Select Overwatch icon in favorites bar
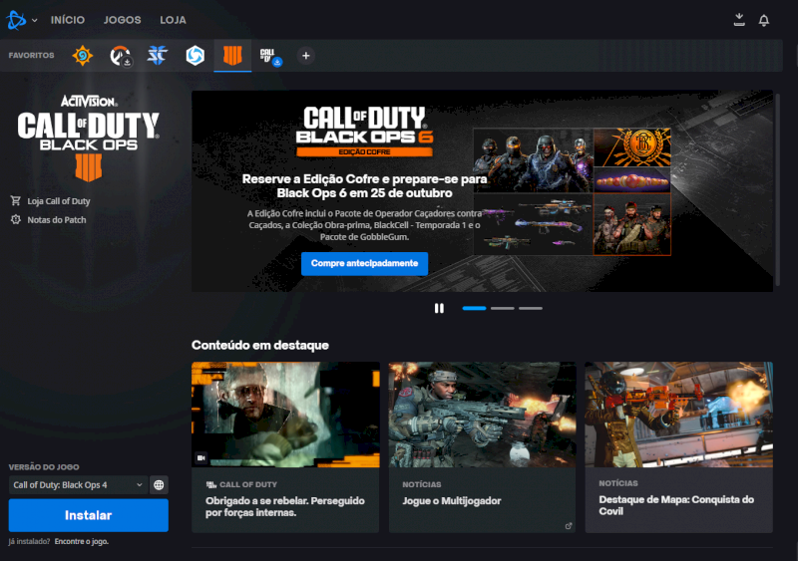 point(121,56)
